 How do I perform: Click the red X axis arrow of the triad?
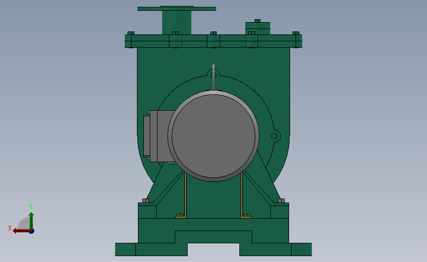[21, 231]
